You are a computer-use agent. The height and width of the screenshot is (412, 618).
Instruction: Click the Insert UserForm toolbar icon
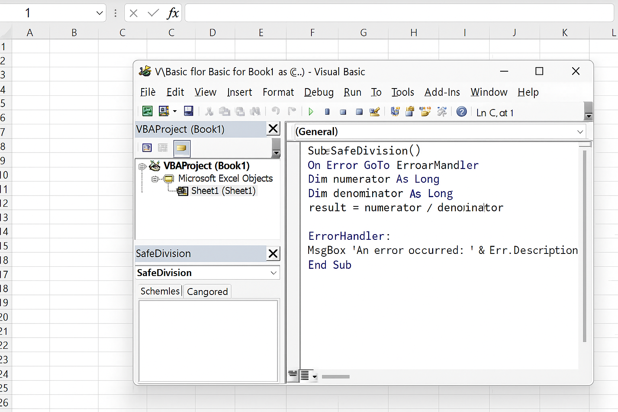point(164,111)
